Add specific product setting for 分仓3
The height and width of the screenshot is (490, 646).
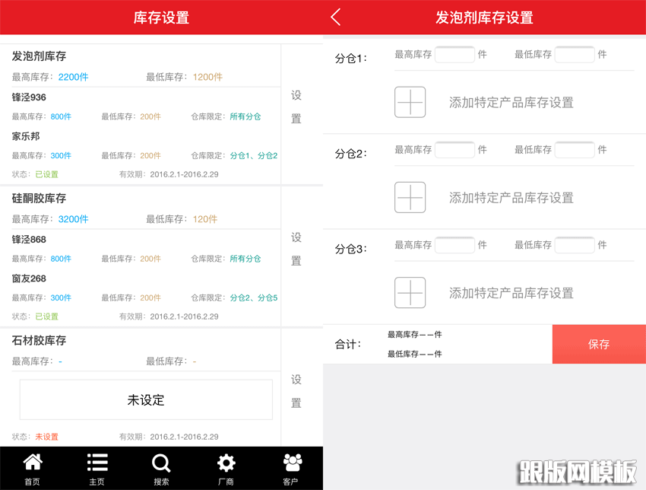point(410,292)
